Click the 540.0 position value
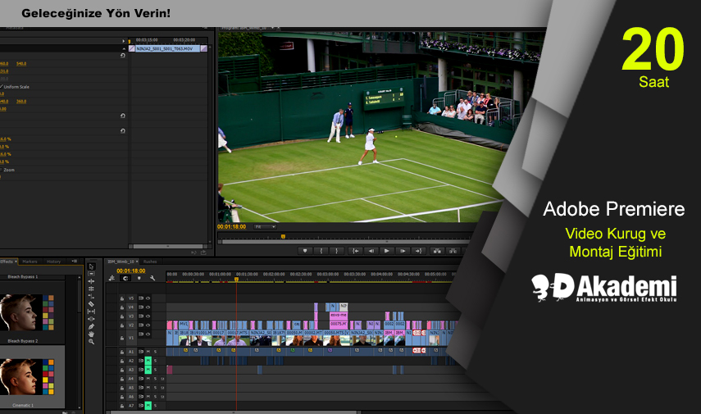Screen dimensions: 701x414 point(21,63)
